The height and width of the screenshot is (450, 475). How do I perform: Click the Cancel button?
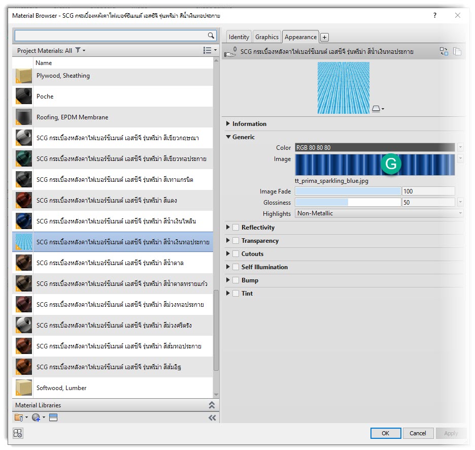[x=418, y=433]
